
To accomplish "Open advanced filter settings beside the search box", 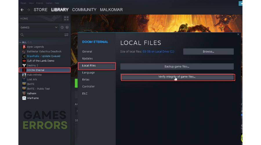I will (x=66, y=35).
